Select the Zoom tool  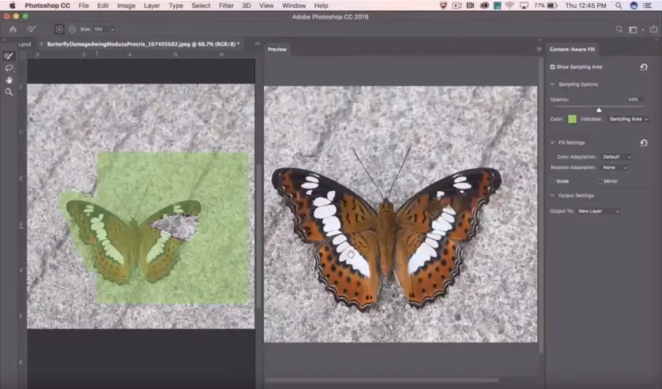[x=9, y=91]
